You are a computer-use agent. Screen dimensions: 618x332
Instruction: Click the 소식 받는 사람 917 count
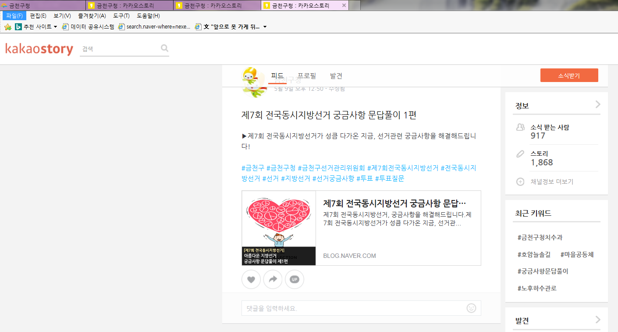pos(538,136)
